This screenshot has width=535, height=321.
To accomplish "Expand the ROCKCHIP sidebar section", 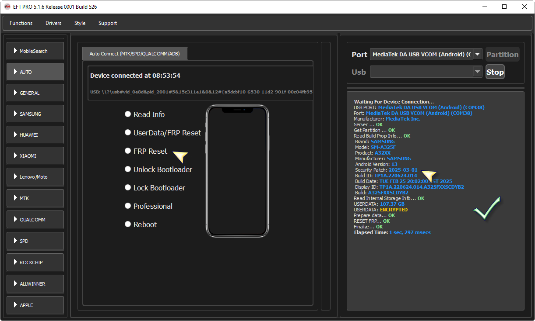I will pos(35,262).
